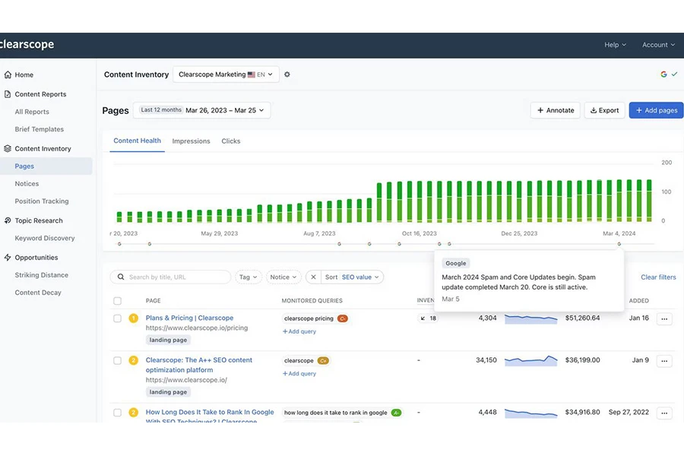Click the clearscope logo
684x456 pixels.
27,45
